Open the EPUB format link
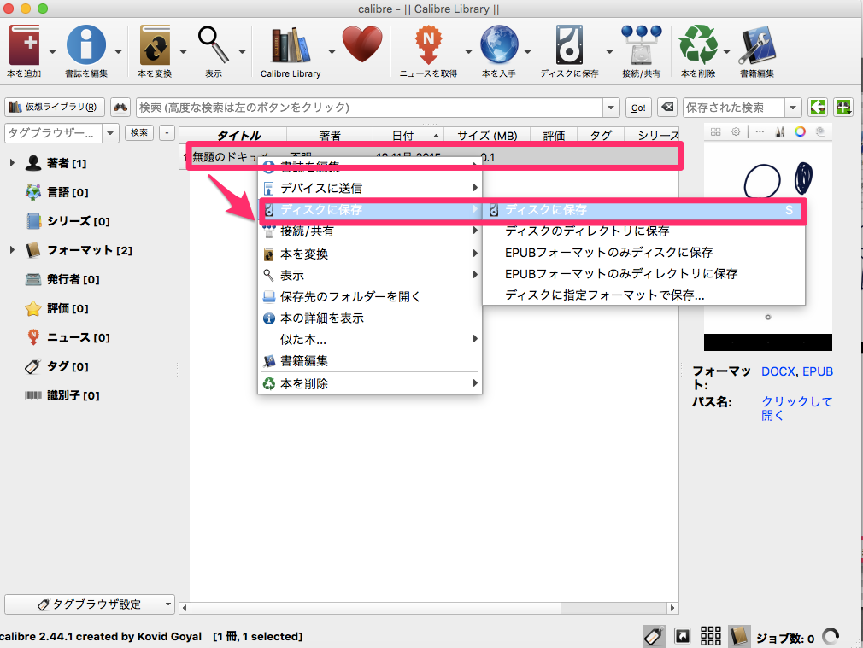 point(818,371)
